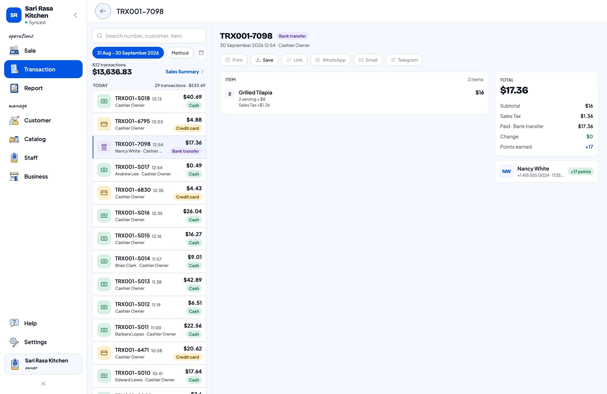Click the cash icon for TRX001-S010

104,376
